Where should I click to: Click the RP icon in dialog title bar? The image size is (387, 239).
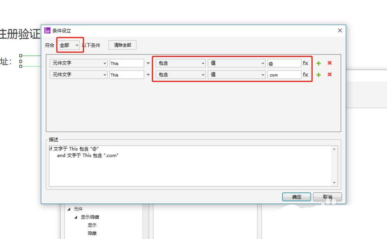click(47, 31)
